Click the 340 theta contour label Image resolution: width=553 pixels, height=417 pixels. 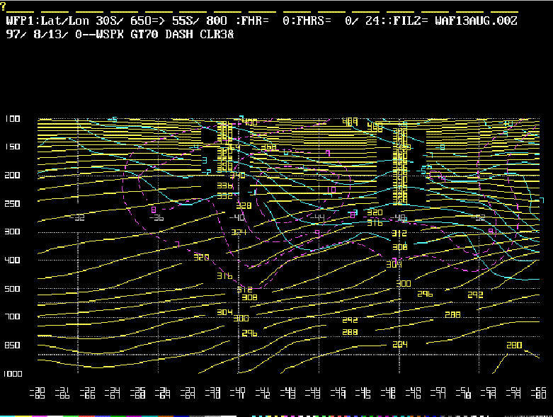tap(237, 175)
